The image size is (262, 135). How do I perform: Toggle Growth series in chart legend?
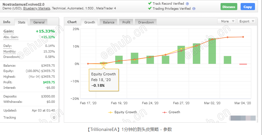171,112
